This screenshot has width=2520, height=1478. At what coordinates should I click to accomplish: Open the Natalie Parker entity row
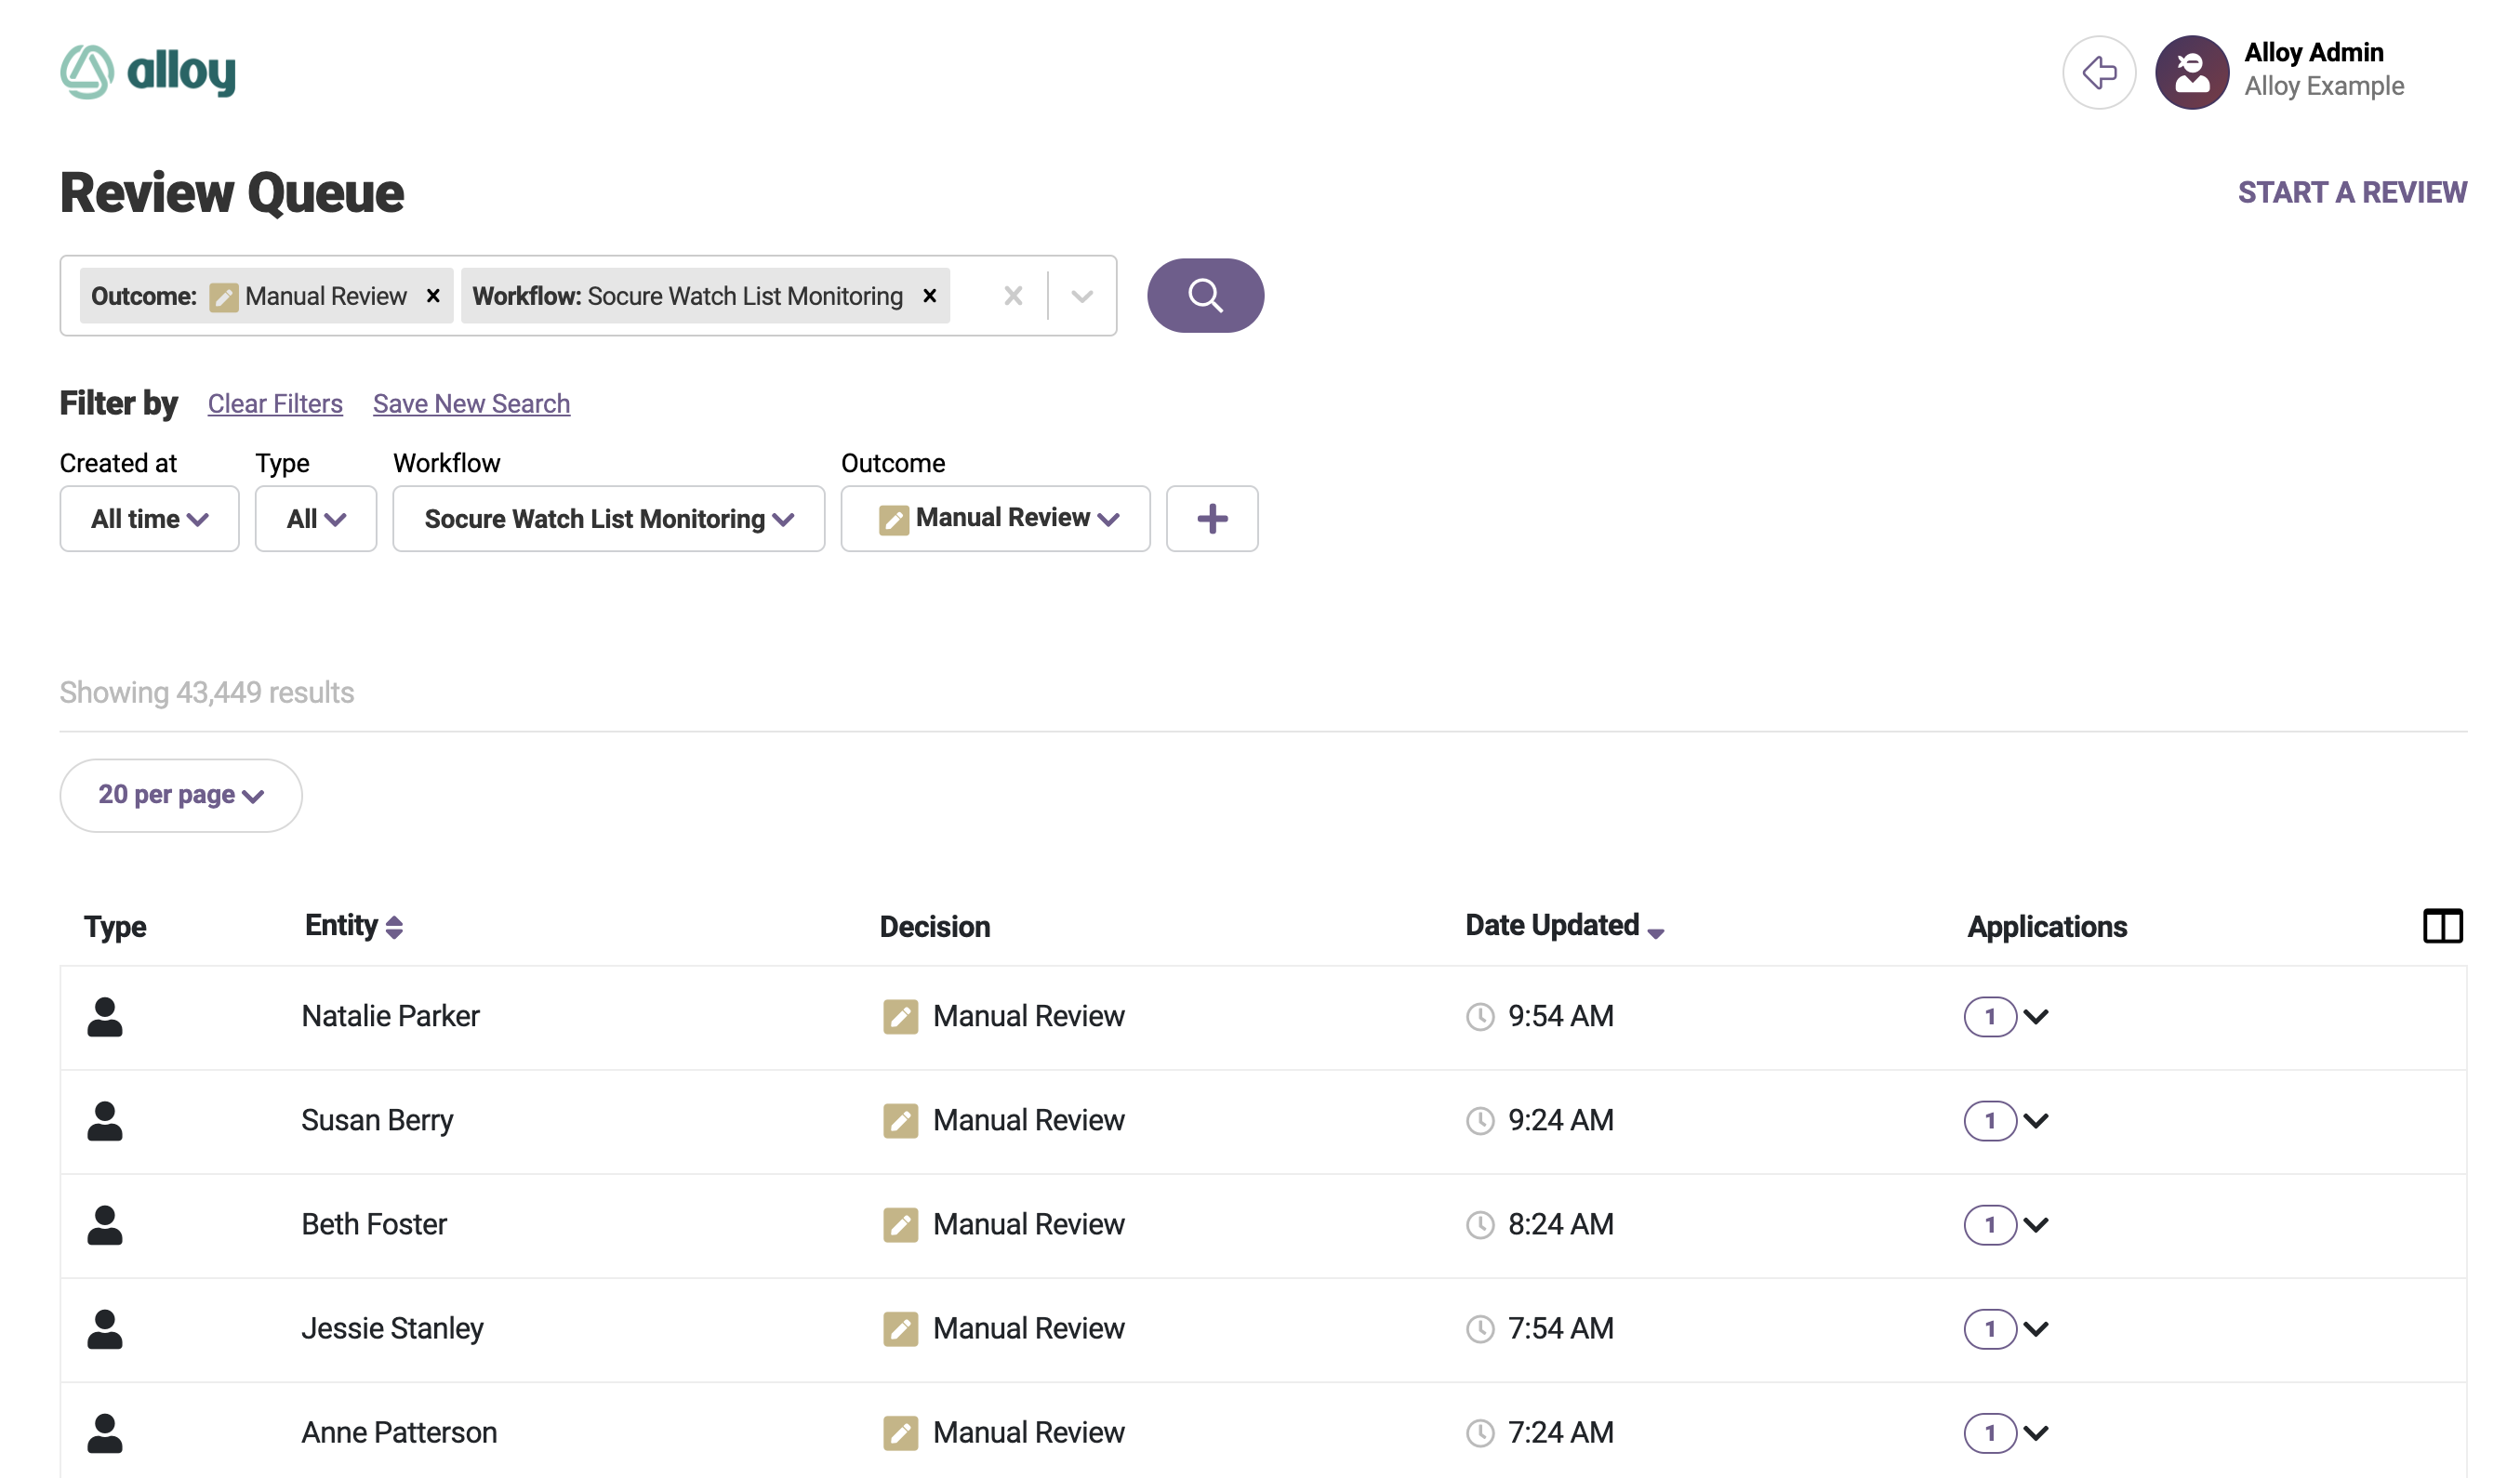pyautogui.click(x=1263, y=1017)
